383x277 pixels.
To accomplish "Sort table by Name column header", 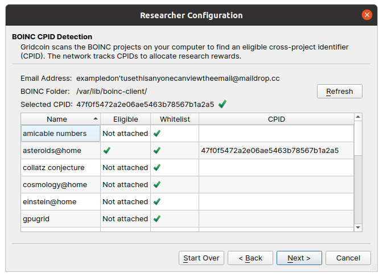I will coord(60,119).
